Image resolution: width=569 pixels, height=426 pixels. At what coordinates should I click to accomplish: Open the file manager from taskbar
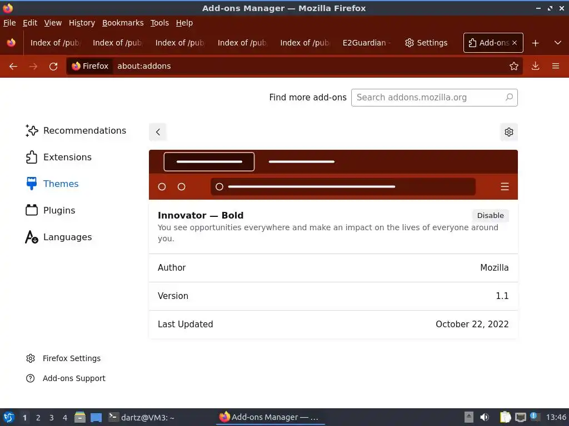click(x=80, y=417)
